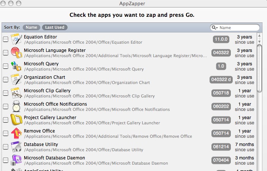Image resolution: width=267 pixels, height=171 pixels.
Task: Click the Project Gallery Launcher app icon
Action: (16, 120)
